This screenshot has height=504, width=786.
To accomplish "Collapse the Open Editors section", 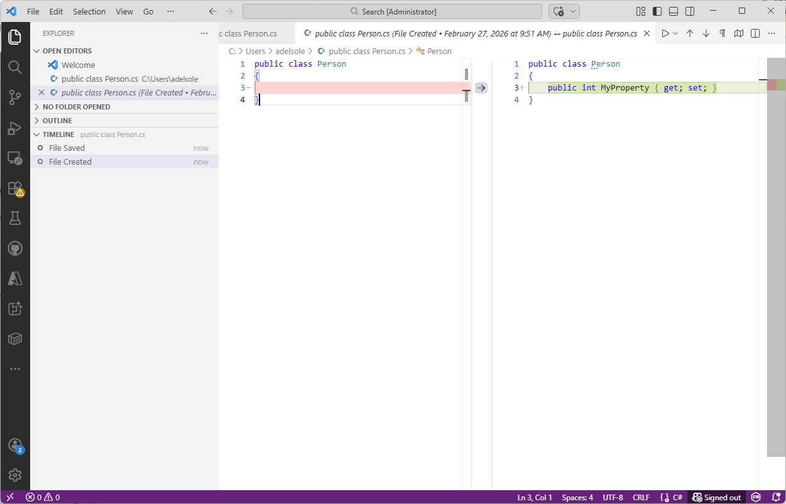I will pos(124,51).
